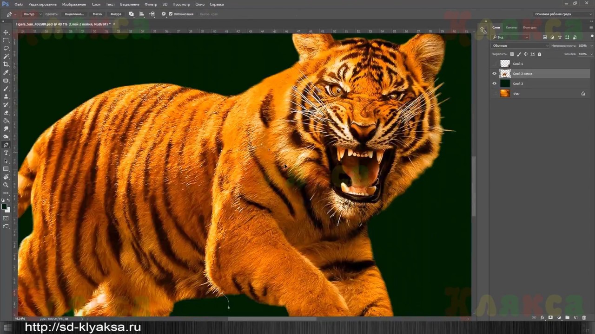
Task: Select the Crop tool
Action: click(x=6, y=64)
